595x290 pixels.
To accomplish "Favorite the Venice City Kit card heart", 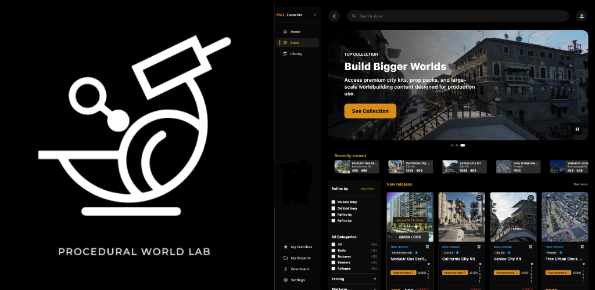I will coord(531,198).
